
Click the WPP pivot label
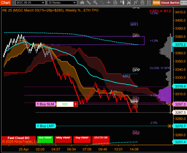[134, 102]
